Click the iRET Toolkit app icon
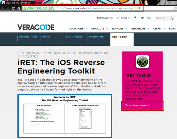Image resolution: width=177 pixels, height=139 pixels. (x=143, y=61)
